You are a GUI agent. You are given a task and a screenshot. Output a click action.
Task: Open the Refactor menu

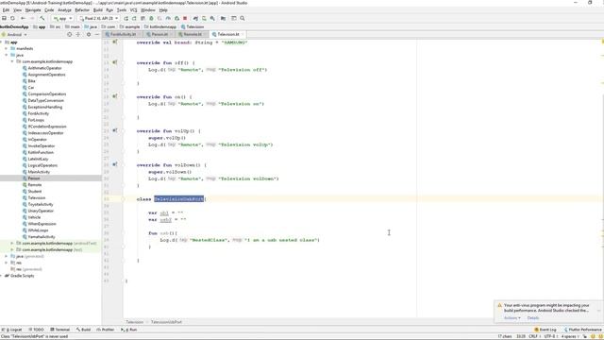click(x=82, y=10)
